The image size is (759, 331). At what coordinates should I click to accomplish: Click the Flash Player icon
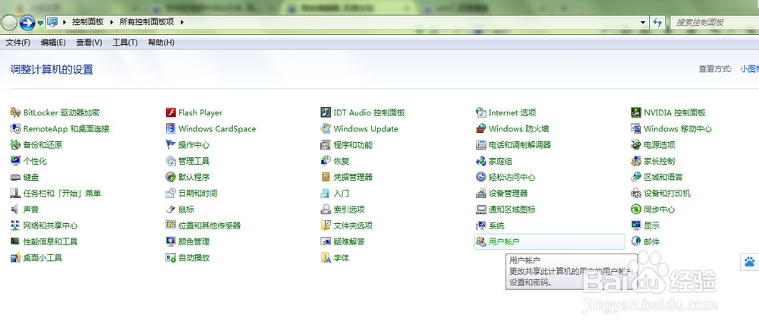click(170, 113)
